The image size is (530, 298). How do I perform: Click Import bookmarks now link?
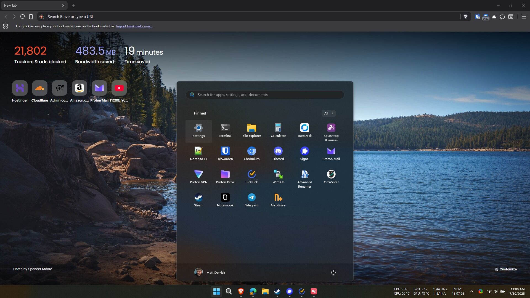(x=134, y=26)
